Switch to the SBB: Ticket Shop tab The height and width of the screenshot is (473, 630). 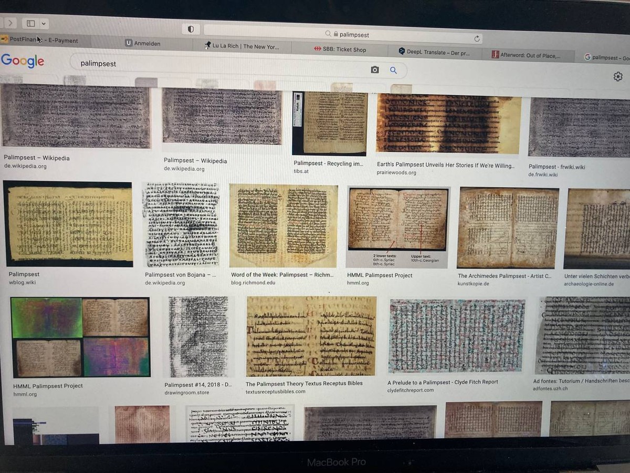[345, 49]
